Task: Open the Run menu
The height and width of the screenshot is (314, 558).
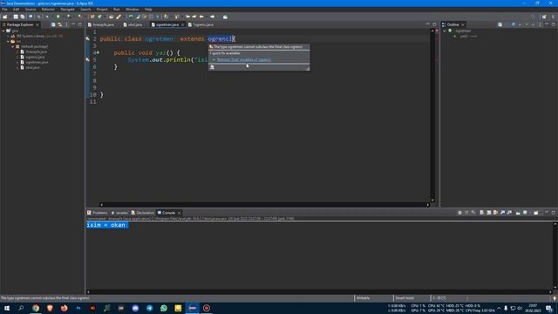Action: point(116,10)
